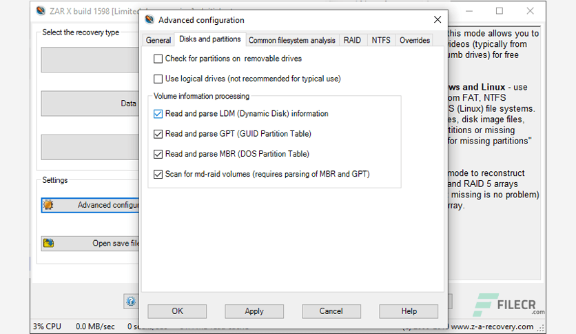Uncheck Read and parse MBR option
The width and height of the screenshot is (576, 334).
point(158,154)
